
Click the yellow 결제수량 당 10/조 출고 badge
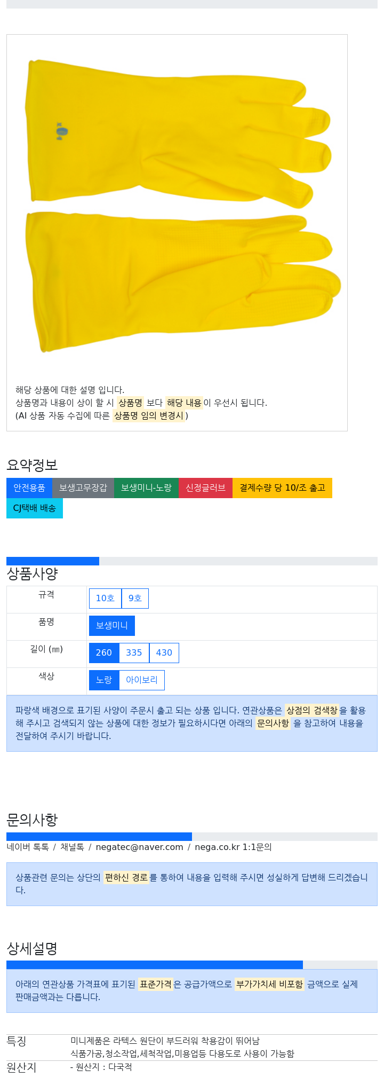coord(282,488)
